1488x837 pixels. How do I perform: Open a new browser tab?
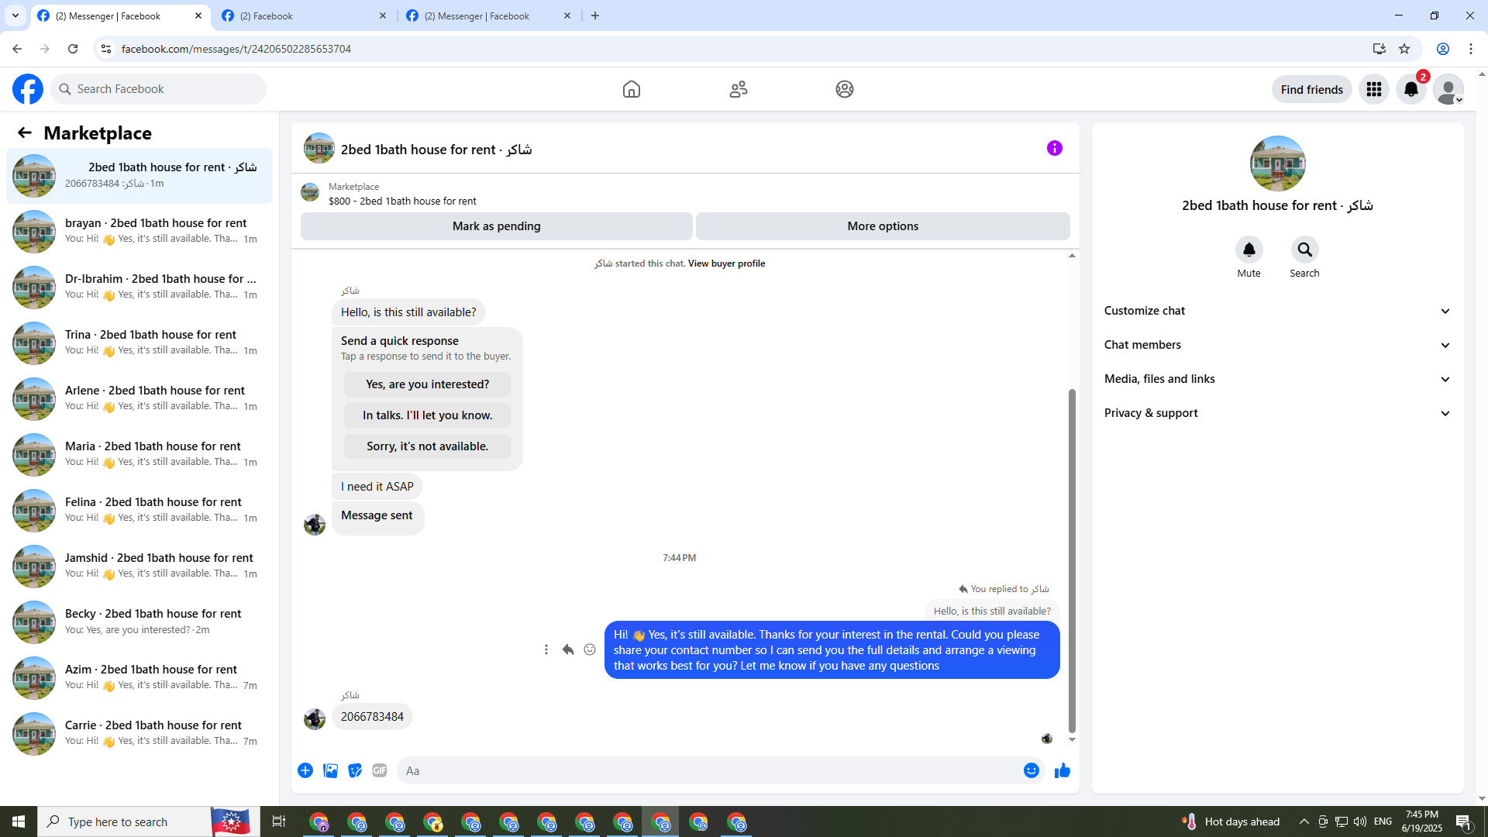pos(595,15)
